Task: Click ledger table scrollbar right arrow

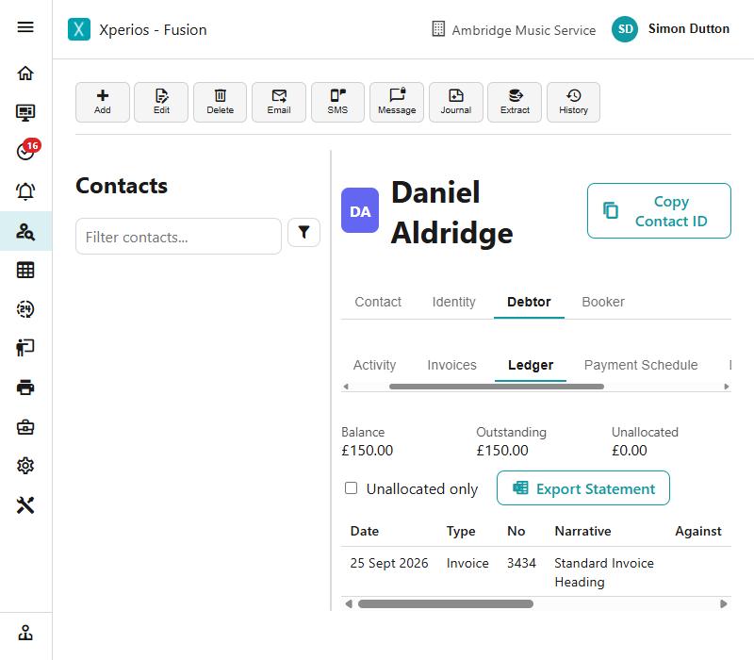Action: [x=723, y=603]
